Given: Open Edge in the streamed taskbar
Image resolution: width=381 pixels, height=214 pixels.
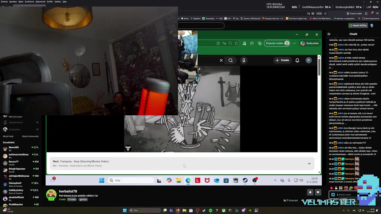Looking at the screenshot, I should pyautogui.click(x=188, y=180).
